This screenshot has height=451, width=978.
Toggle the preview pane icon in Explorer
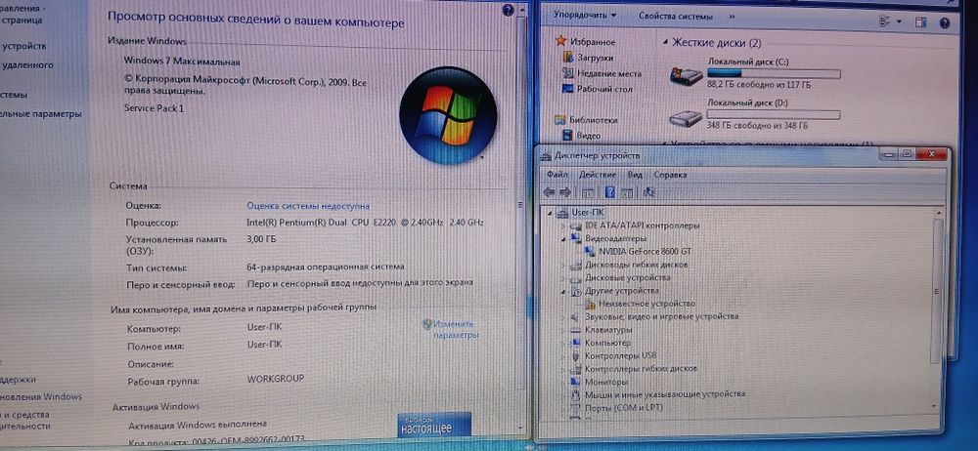pos(921,22)
